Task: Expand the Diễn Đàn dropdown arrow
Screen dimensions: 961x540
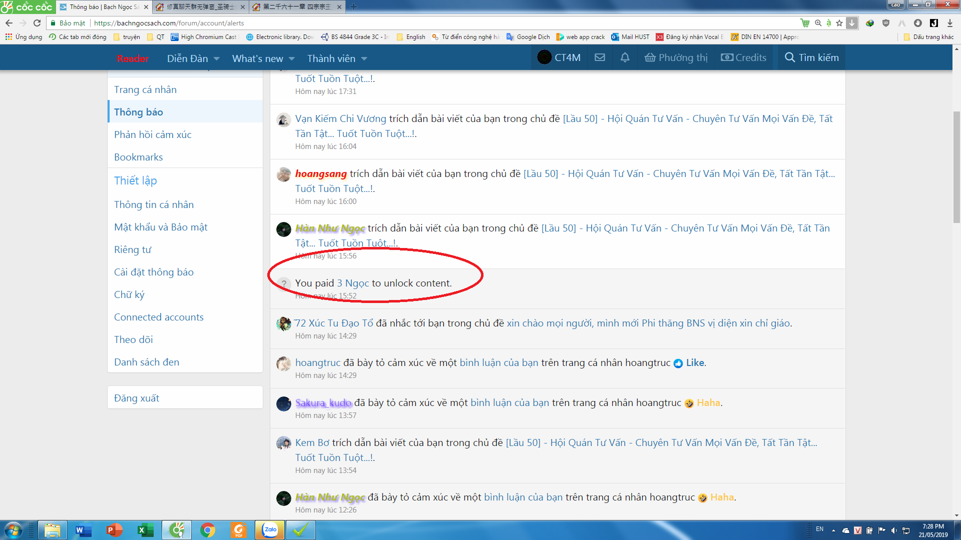Action: [217, 59]
